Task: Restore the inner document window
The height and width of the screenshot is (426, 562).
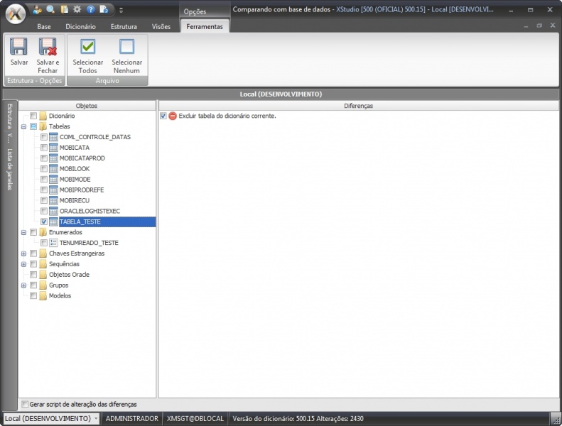Action: pos(539,26)
